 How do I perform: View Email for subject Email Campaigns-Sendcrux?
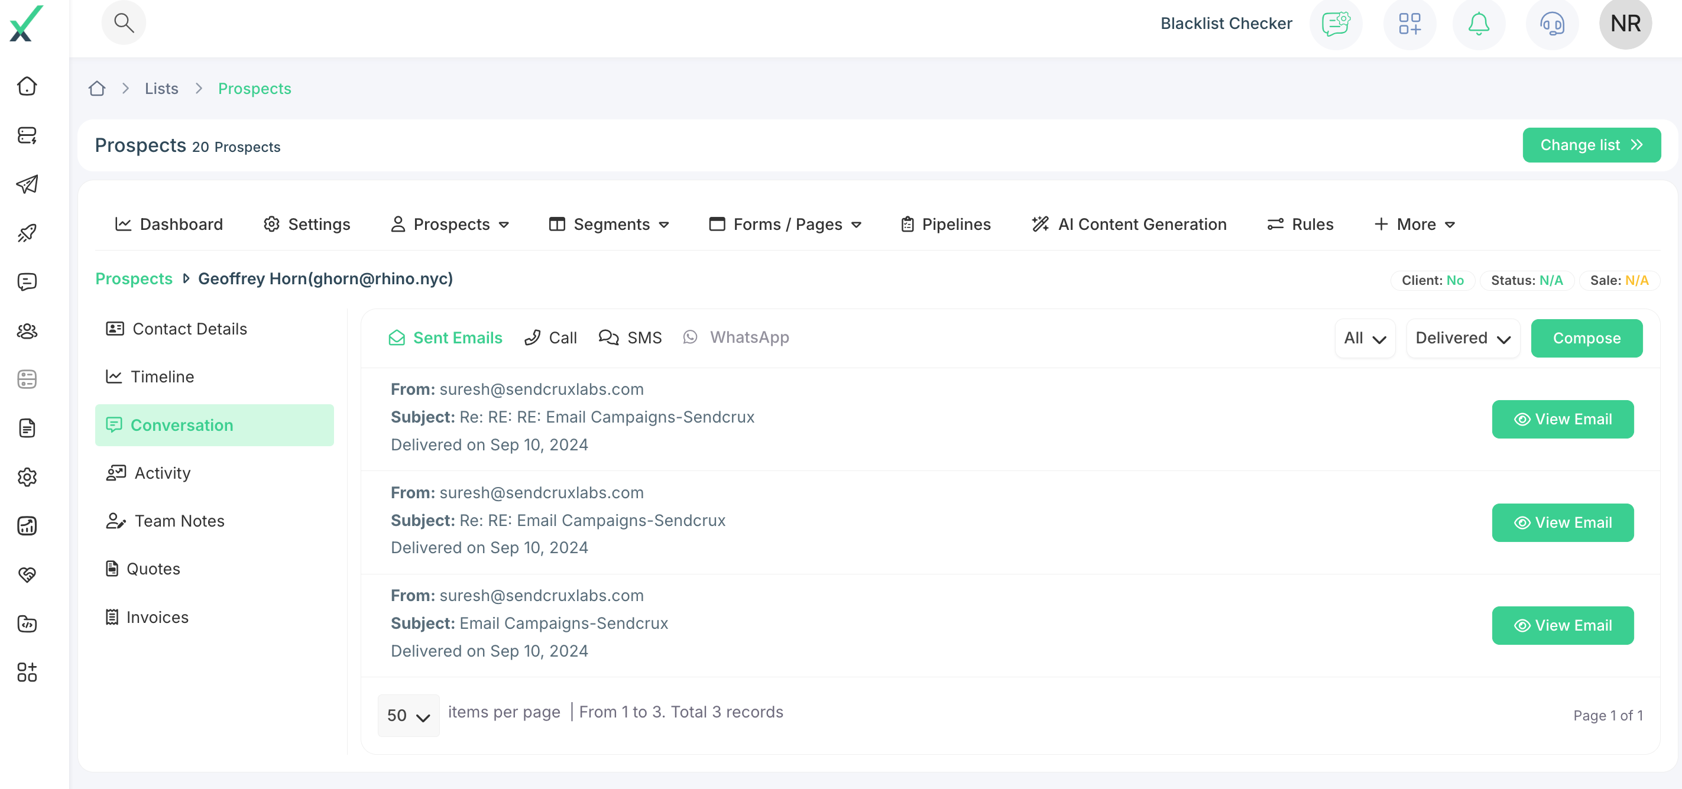[x=1563, y=625]
